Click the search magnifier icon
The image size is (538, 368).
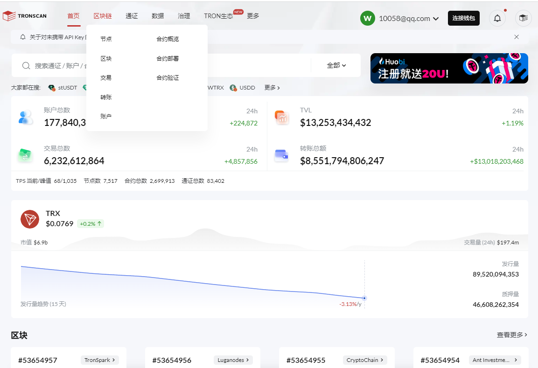pyautogui.click(x=26, y=65)
